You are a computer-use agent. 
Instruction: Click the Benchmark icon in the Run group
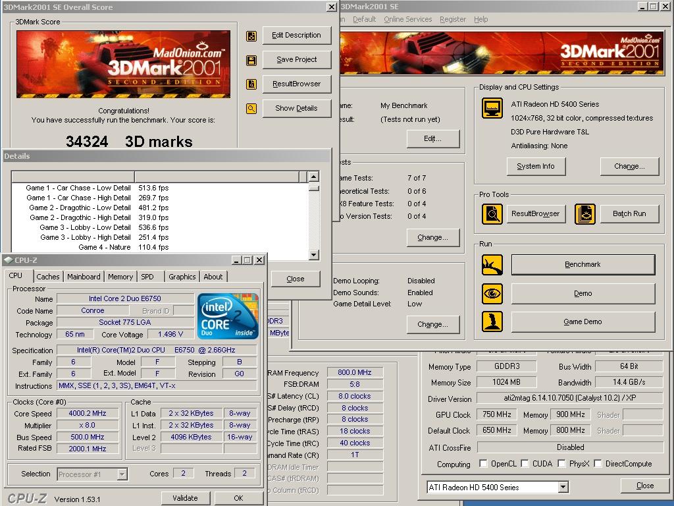(492, 265)
